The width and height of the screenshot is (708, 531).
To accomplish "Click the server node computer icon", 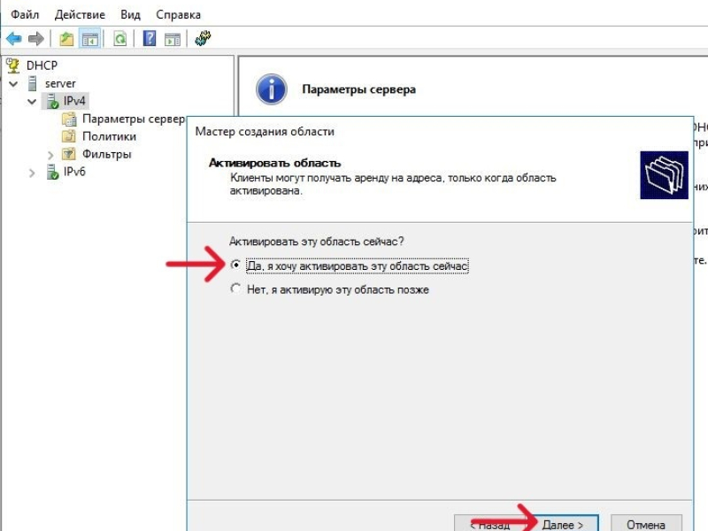I will pos(33,83).
